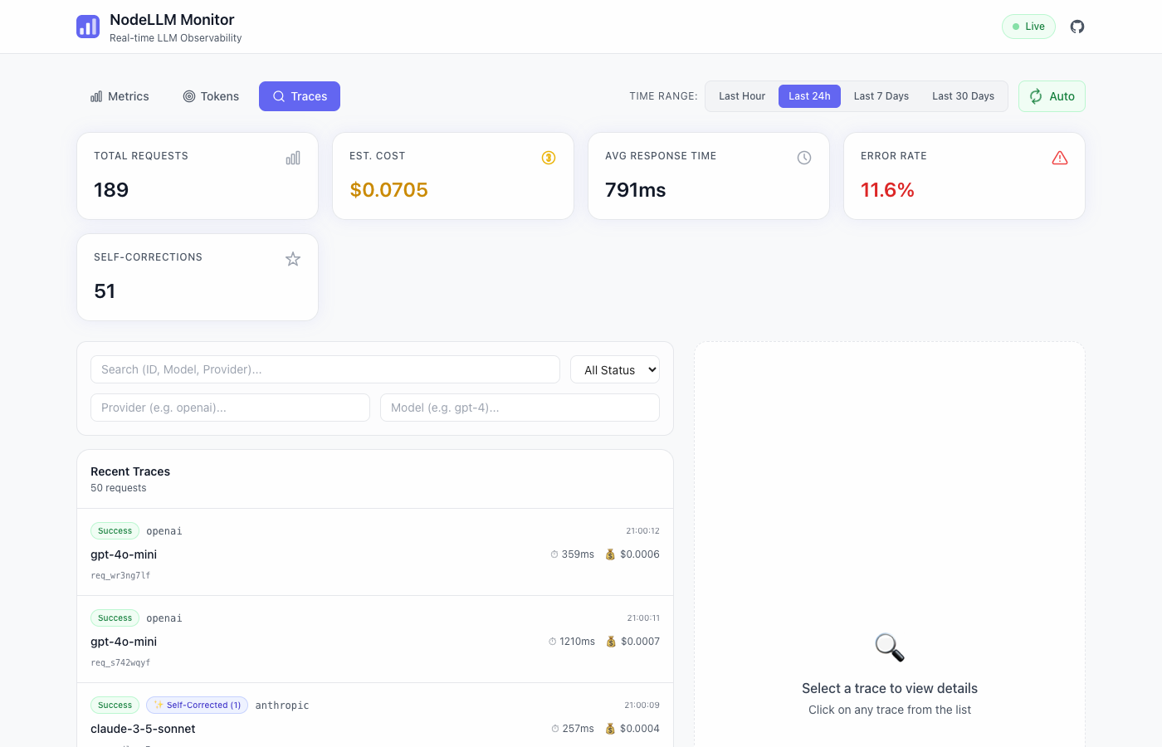Click the Live status badge
The image size is (1162, 747).
[1028, 27]
